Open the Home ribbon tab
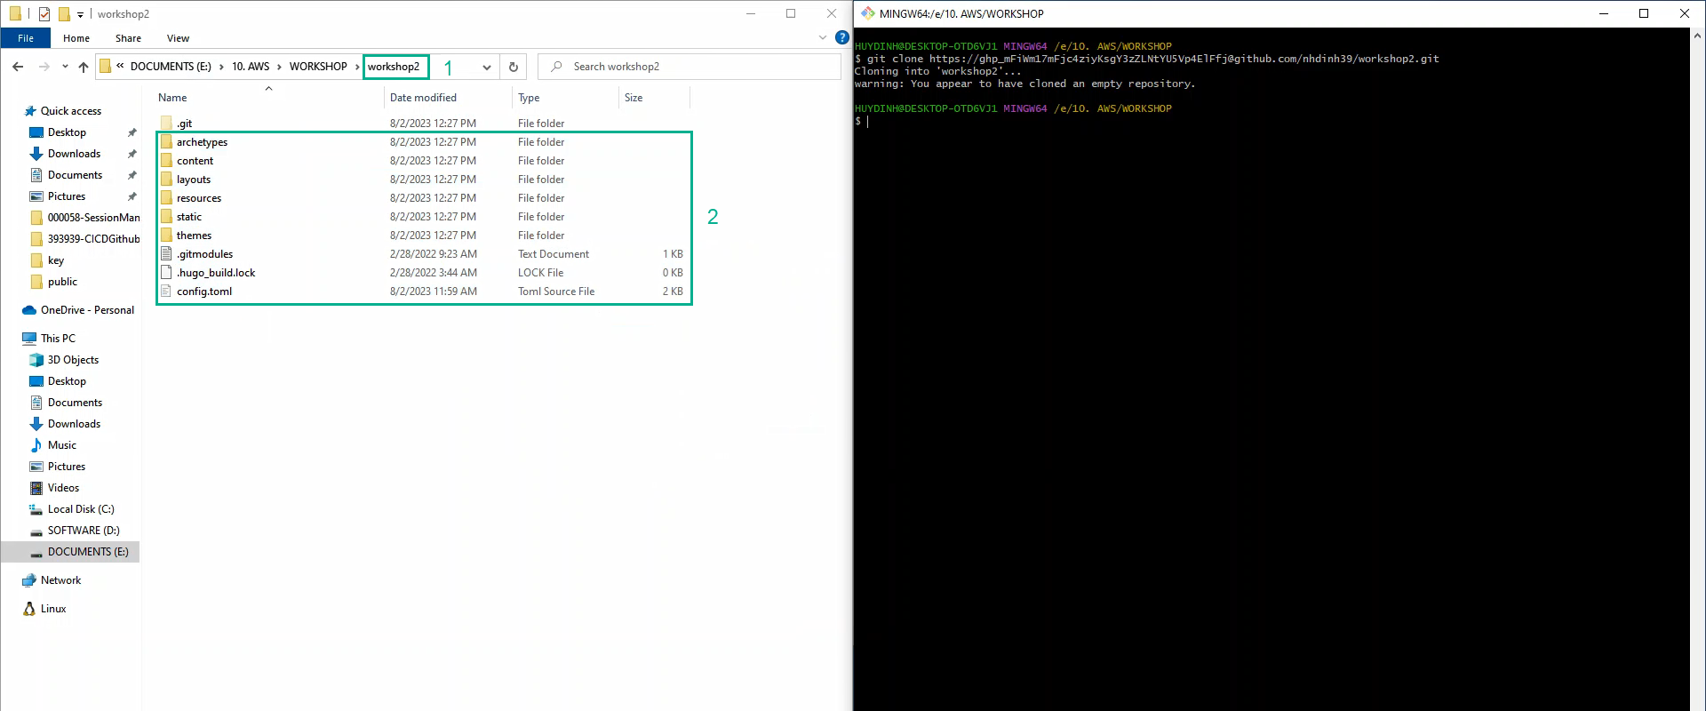 click(76, 38)
